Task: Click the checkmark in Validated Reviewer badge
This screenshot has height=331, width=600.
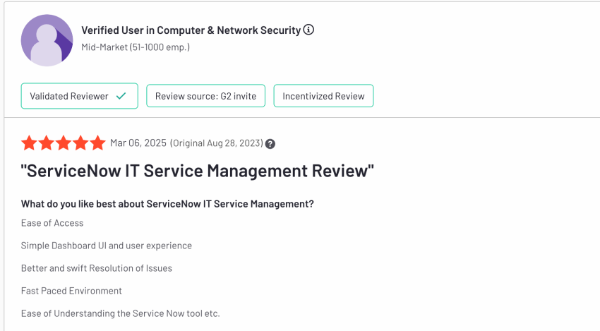Action: 121,96
